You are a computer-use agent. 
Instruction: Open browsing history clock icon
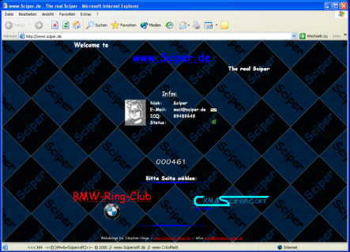coord(169,25)
